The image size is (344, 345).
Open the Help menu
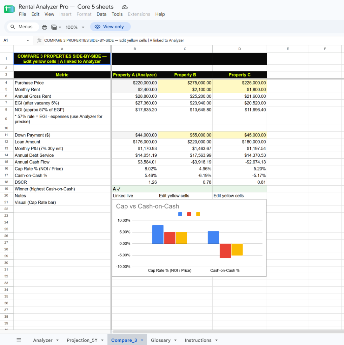click(x=160, y=14)
